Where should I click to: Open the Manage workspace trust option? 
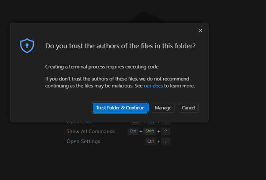[x=163, y=108]
